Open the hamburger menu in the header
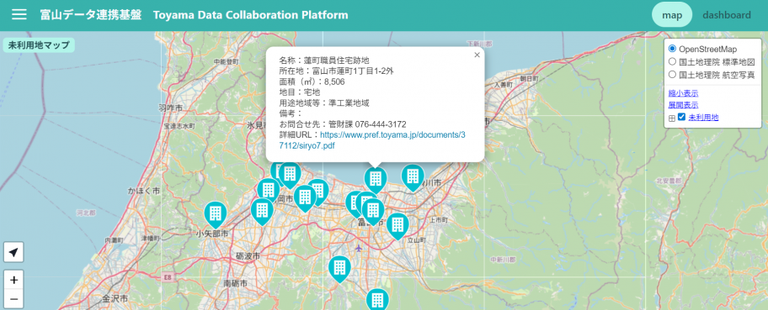This screenshot has width=768, height=310. pos(19,14)
